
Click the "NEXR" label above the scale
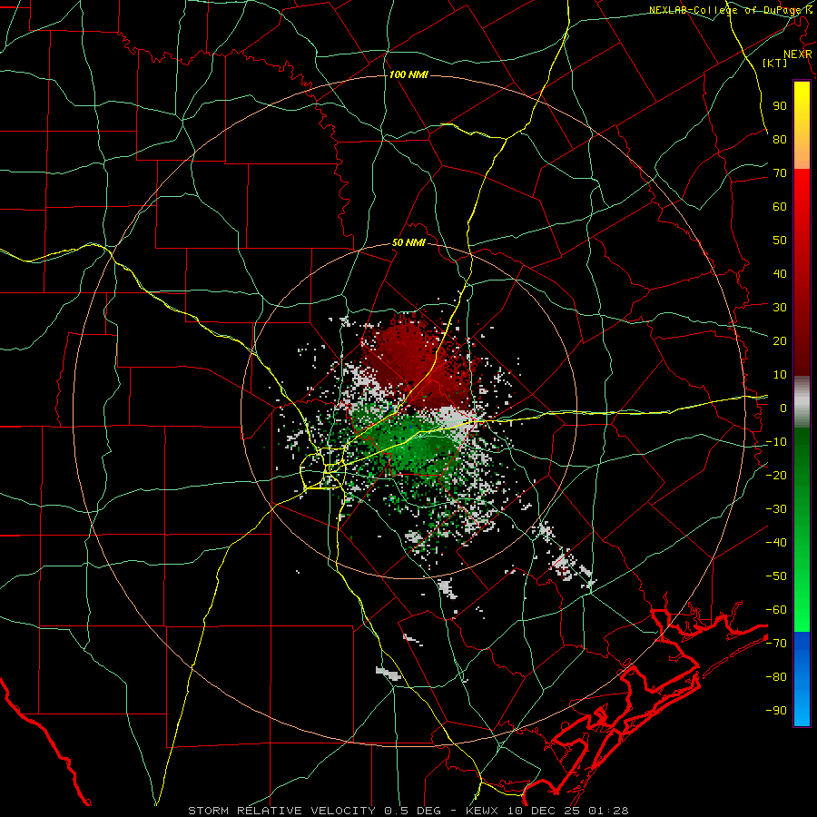(797, 54)
